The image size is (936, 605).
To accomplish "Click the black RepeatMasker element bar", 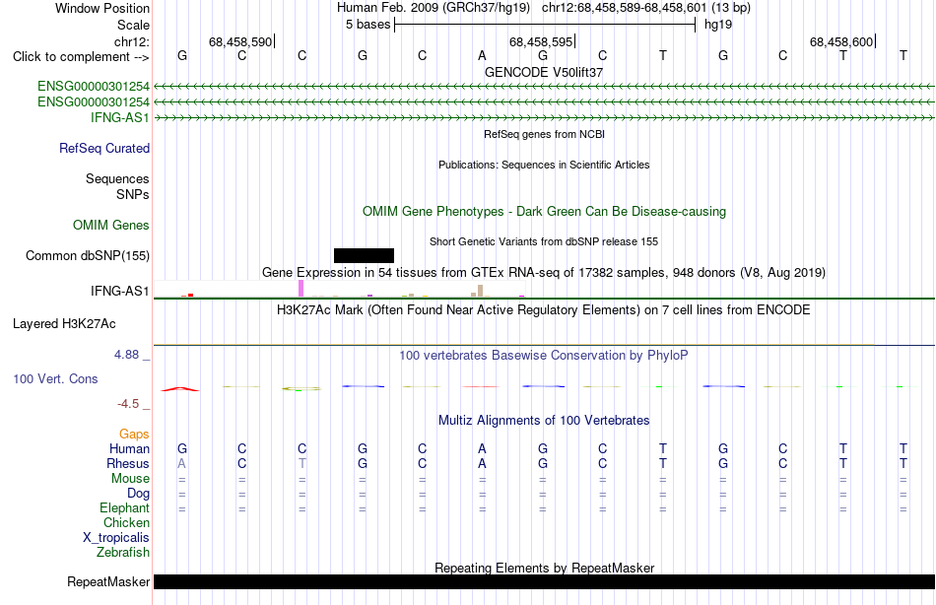I will 544,581.
